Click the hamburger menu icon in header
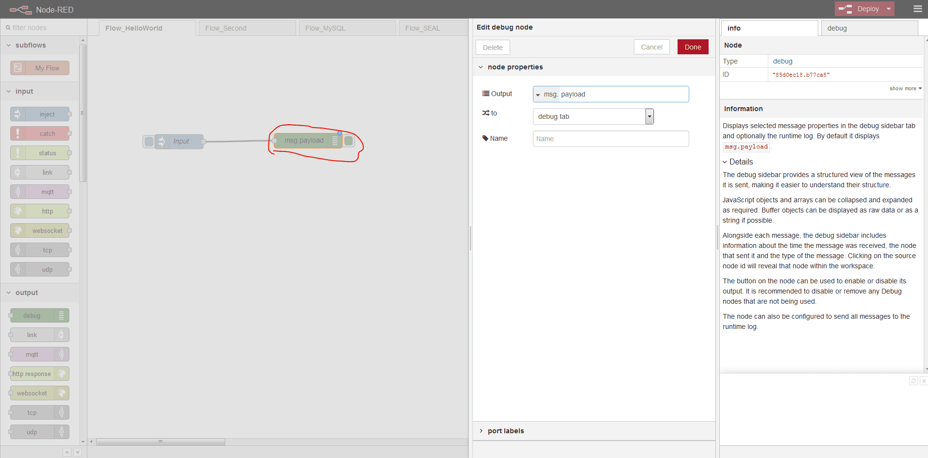Image resolution: width=928 pixels, height=458 pixels. point(917,9)
